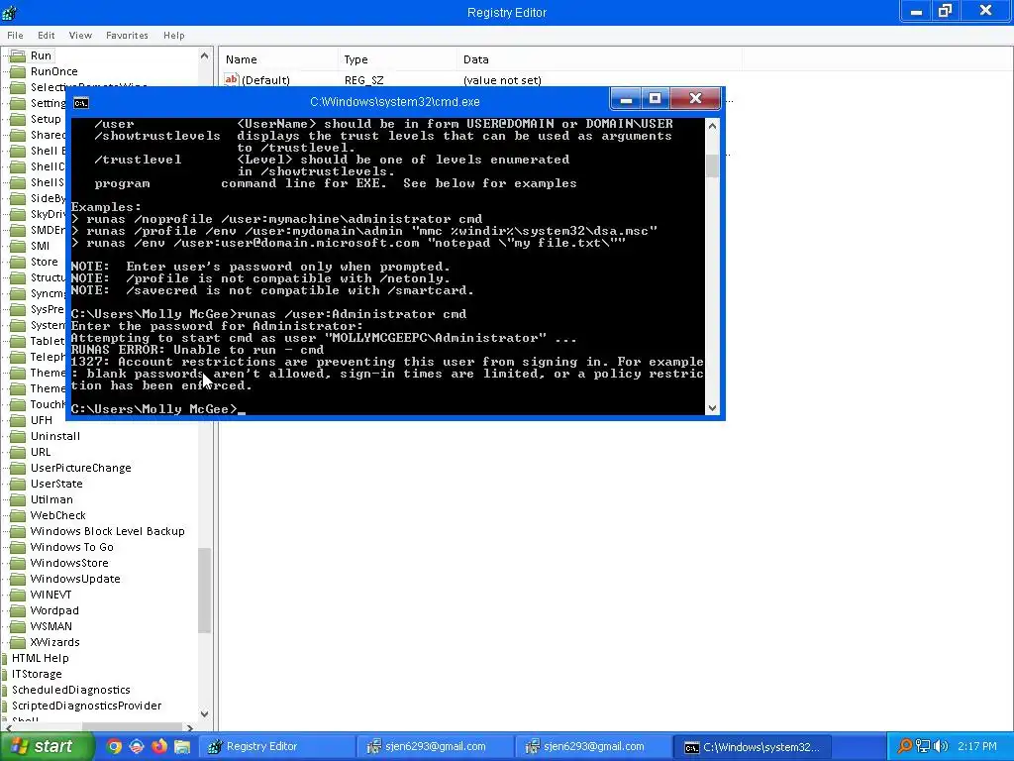This screenshot has width=1014, height=761.
Task: Select the UserState registry key
Action: tap(56, 484)
